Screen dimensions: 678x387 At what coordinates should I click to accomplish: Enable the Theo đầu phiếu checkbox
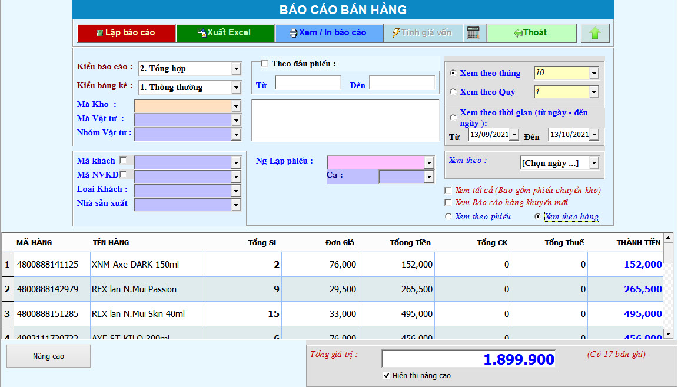(x=264, y=64)
